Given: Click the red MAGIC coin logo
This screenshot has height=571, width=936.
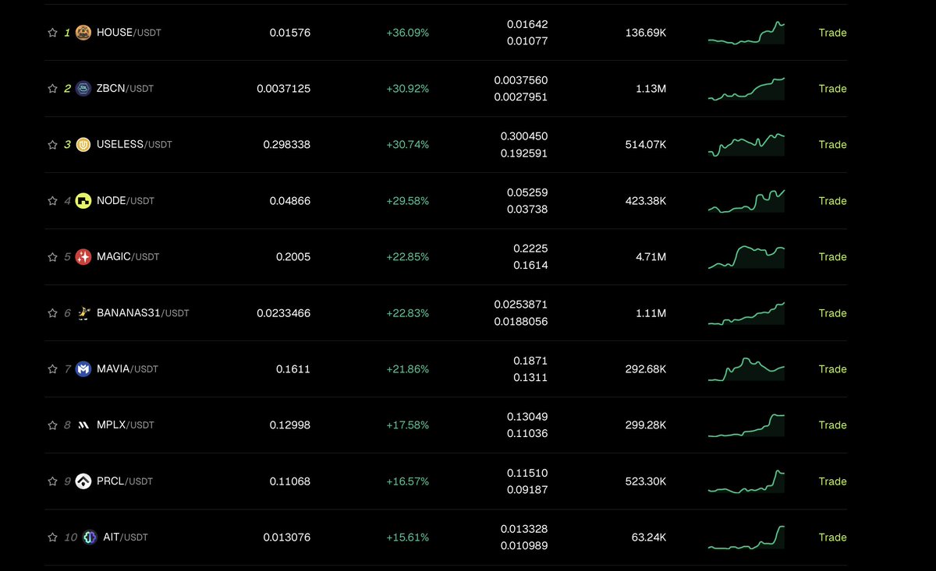Looking at the screenshot, I should (83, 257).
